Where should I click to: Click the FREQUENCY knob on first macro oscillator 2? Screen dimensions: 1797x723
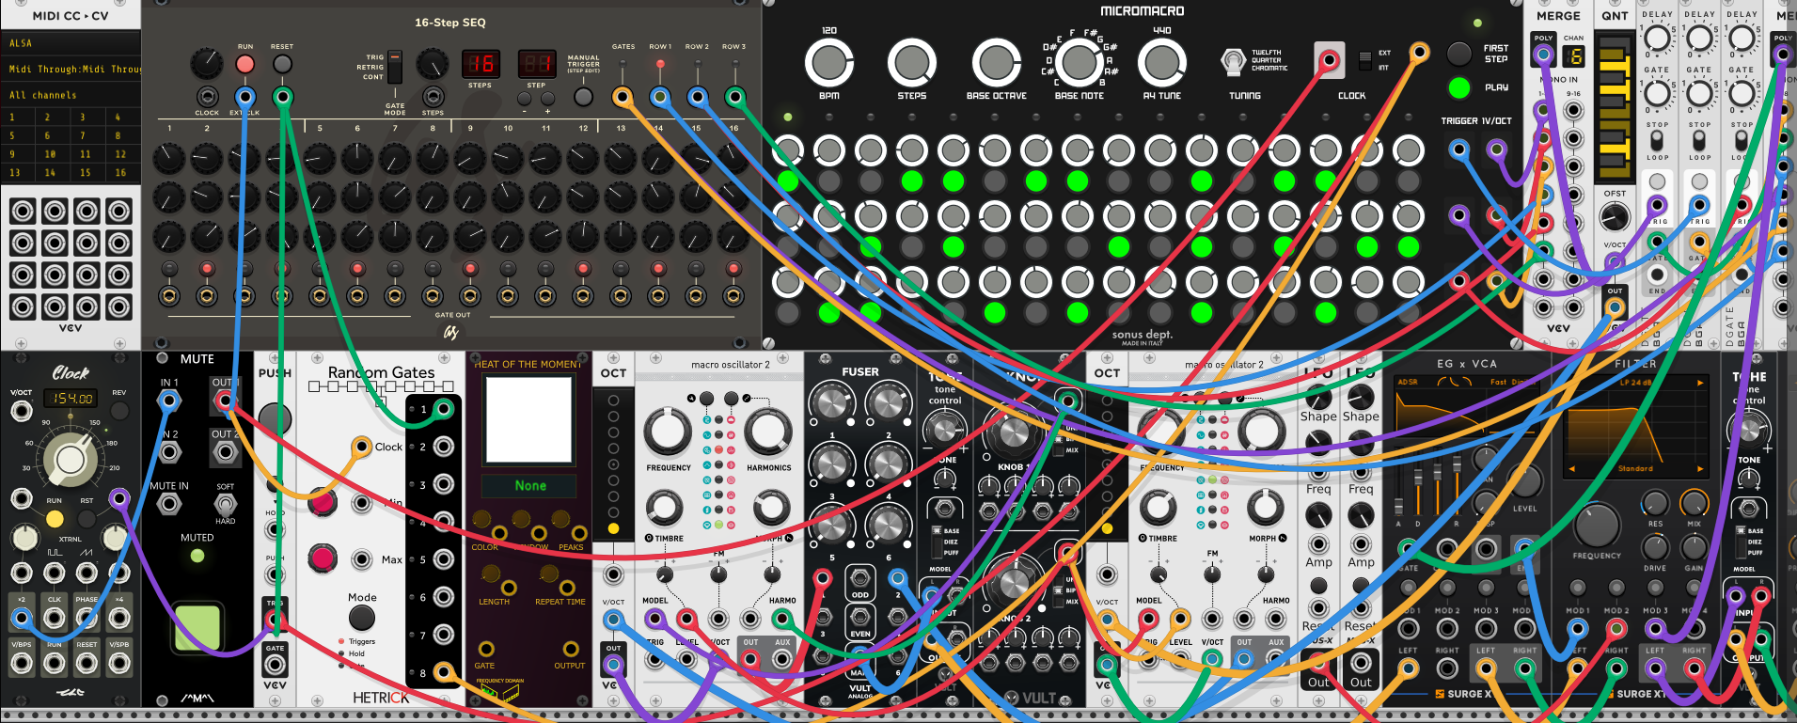(668, 432)
